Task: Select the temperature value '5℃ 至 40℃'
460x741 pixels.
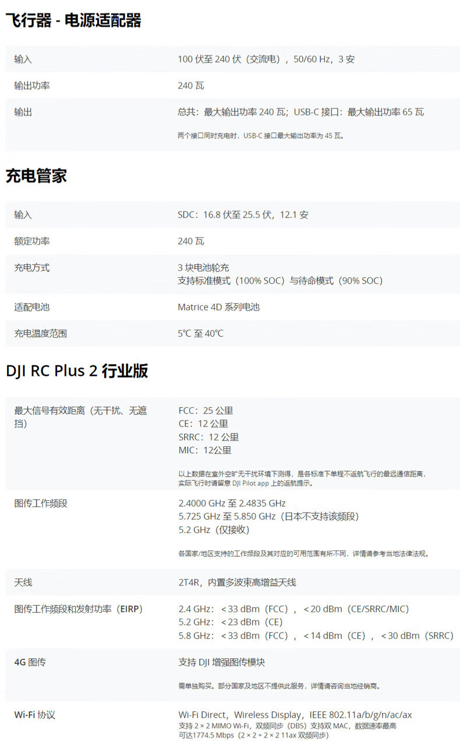Action: pyautogui.click(x=200, y=334)
